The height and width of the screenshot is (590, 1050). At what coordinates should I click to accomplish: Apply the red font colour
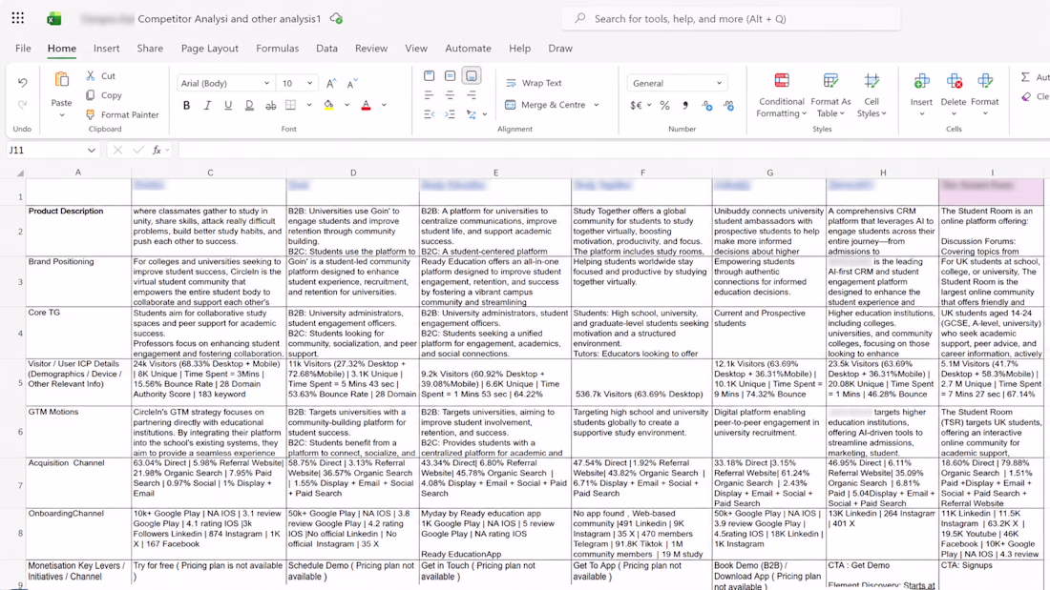[x=366, y=105]
